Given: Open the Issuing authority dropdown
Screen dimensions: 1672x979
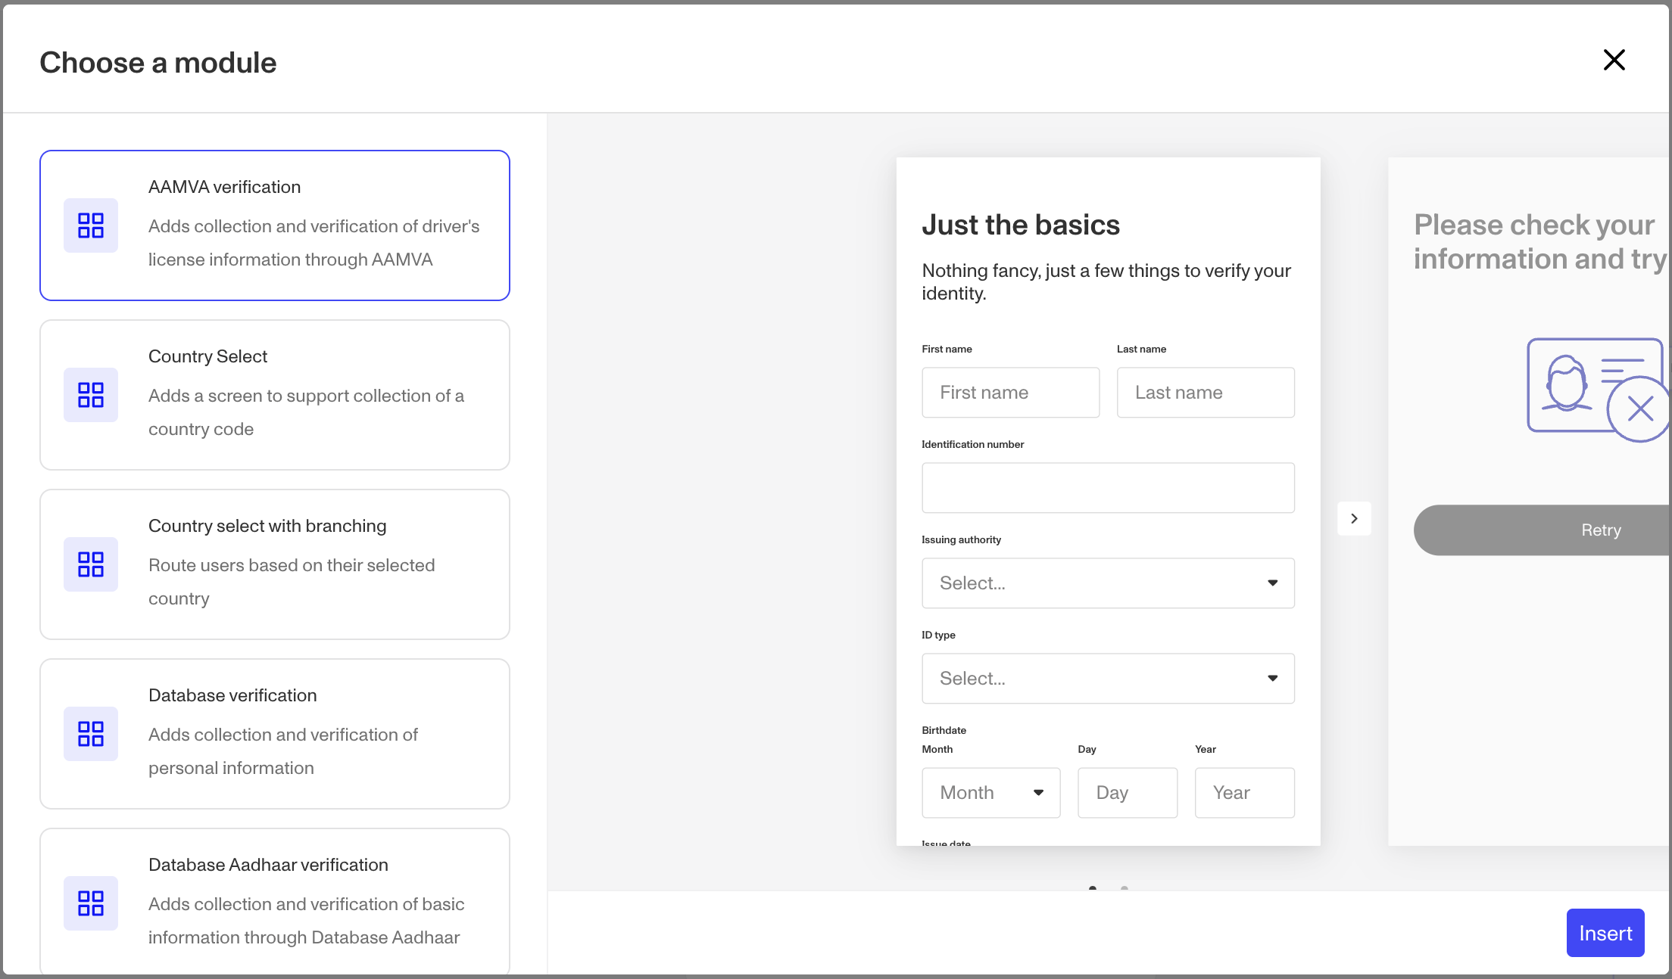Looking at the screenshot, I should click(x=1108, y=583).
